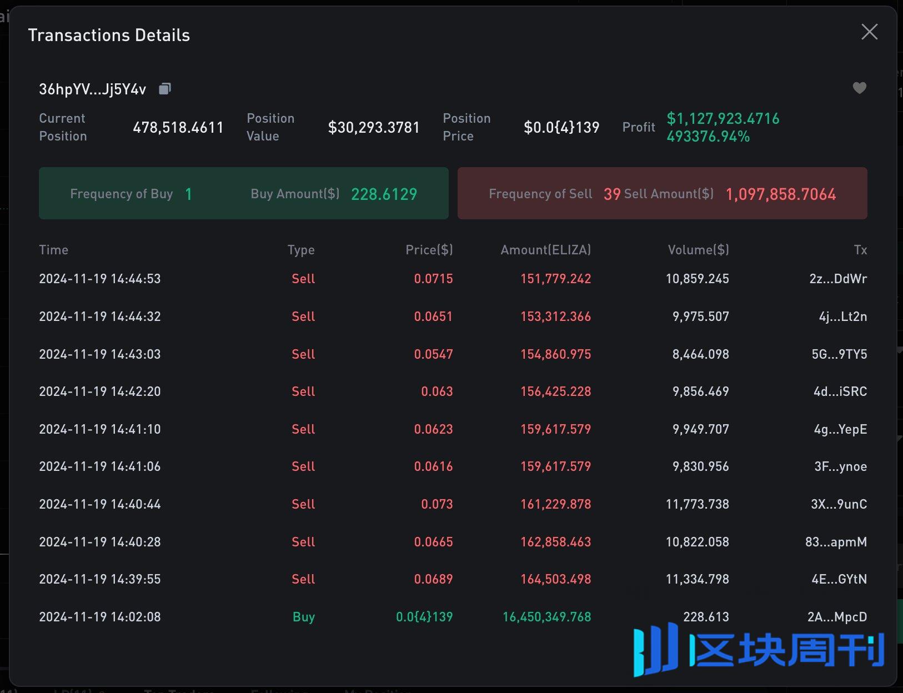This screenshot has height=693, width=903.
Task: Click the Time column header
Action: pyautogui.click(x=54, y=250)
